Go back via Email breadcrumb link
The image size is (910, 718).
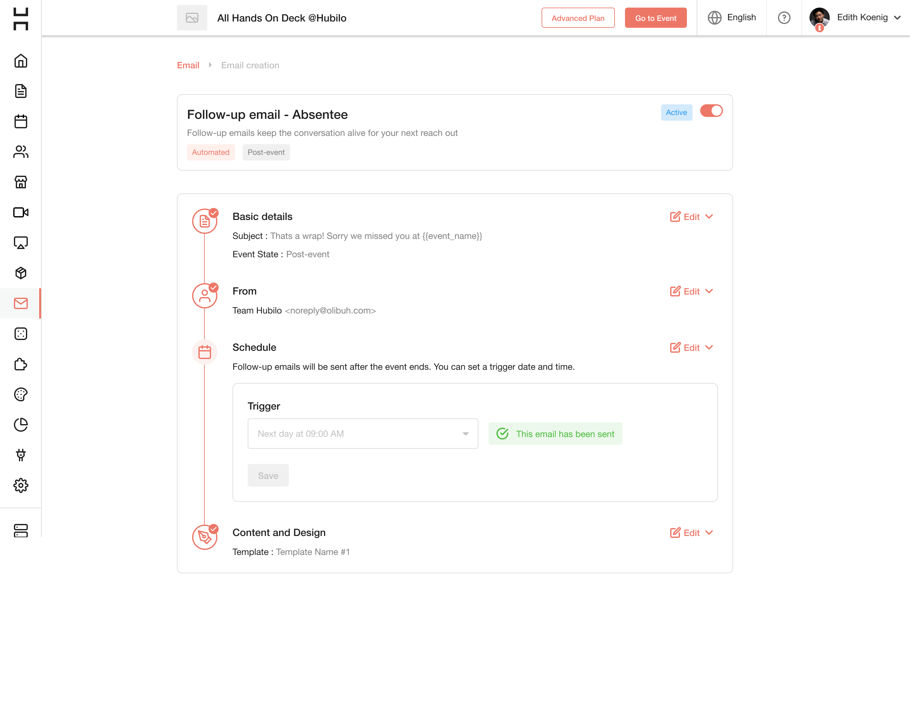tap(188, 65)
